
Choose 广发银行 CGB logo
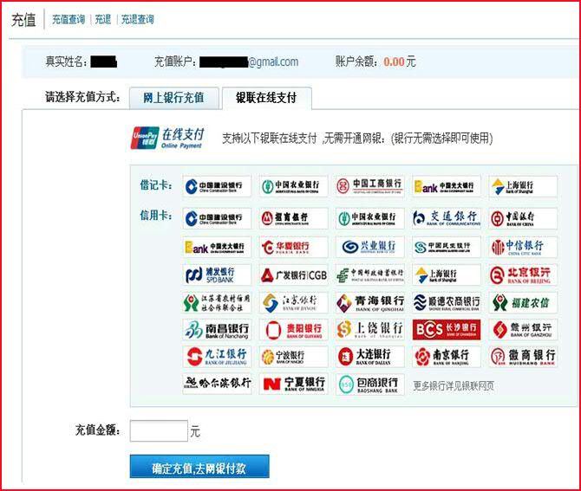[x=293, y=275]
